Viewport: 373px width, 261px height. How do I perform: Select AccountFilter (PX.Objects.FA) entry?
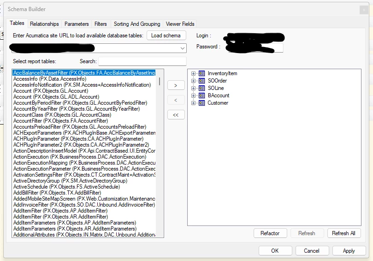(84, 121)
